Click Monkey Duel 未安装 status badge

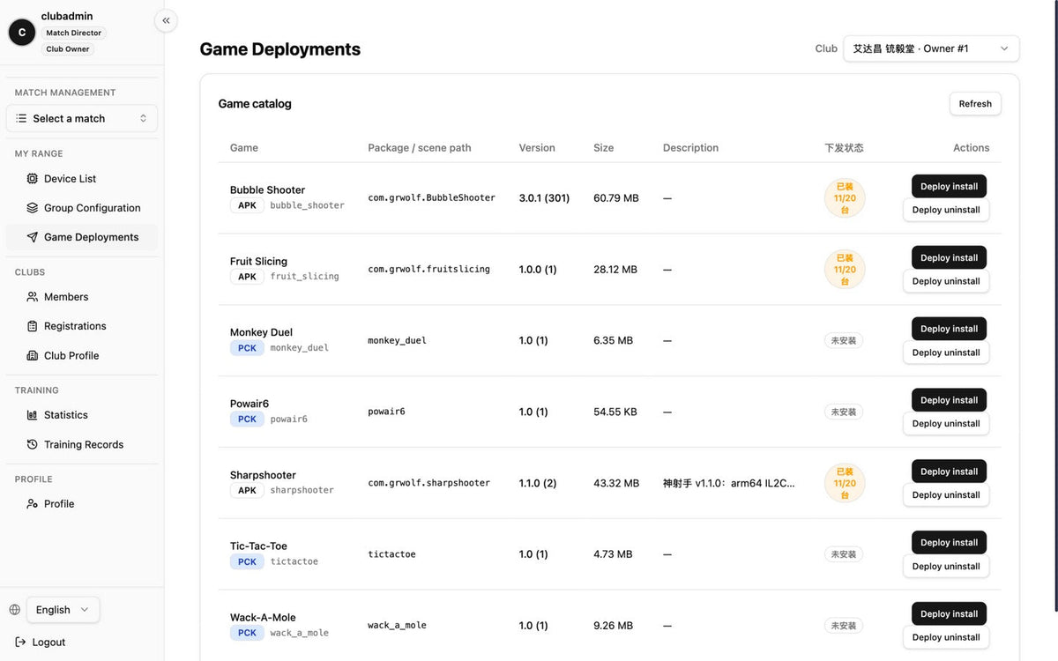[x=844, y=340]
